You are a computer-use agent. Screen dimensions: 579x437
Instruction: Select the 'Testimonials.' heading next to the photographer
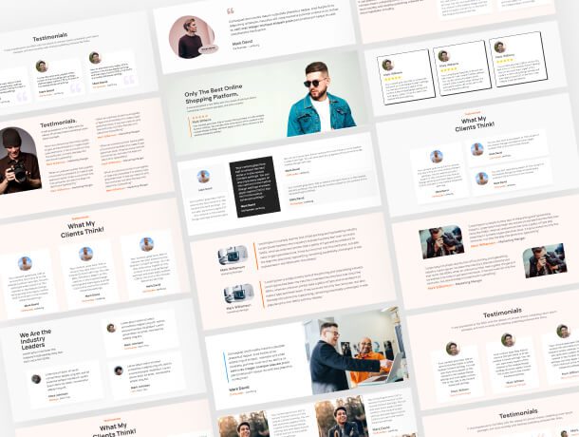coord(65,123)
